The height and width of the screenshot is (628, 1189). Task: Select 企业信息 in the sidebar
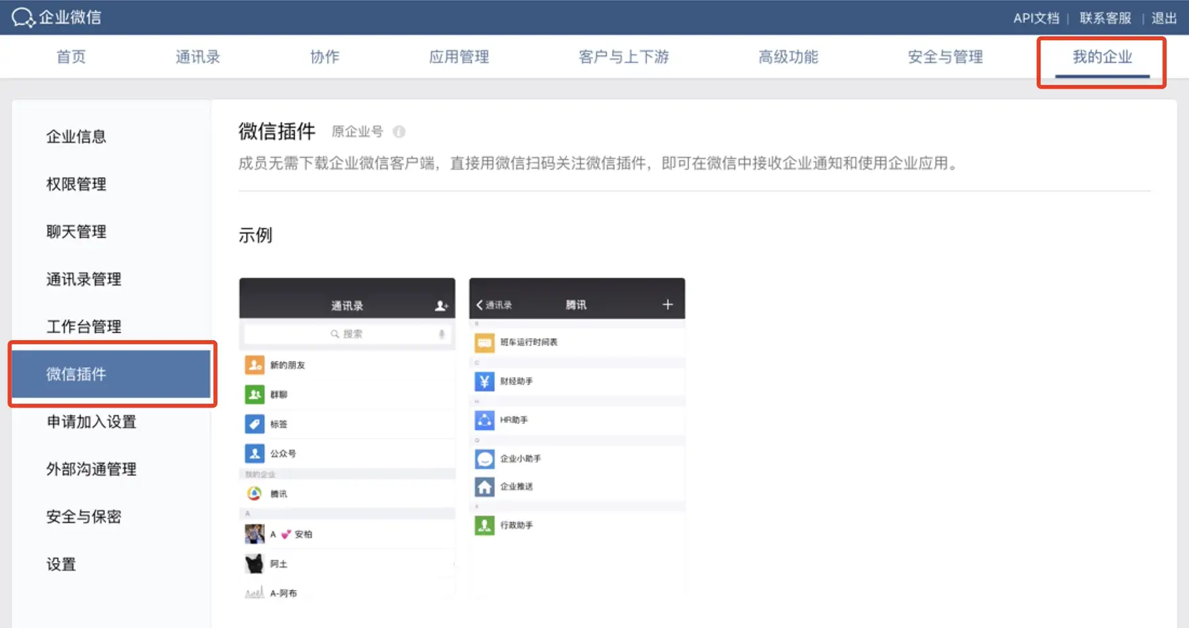[x=76, y=137]
